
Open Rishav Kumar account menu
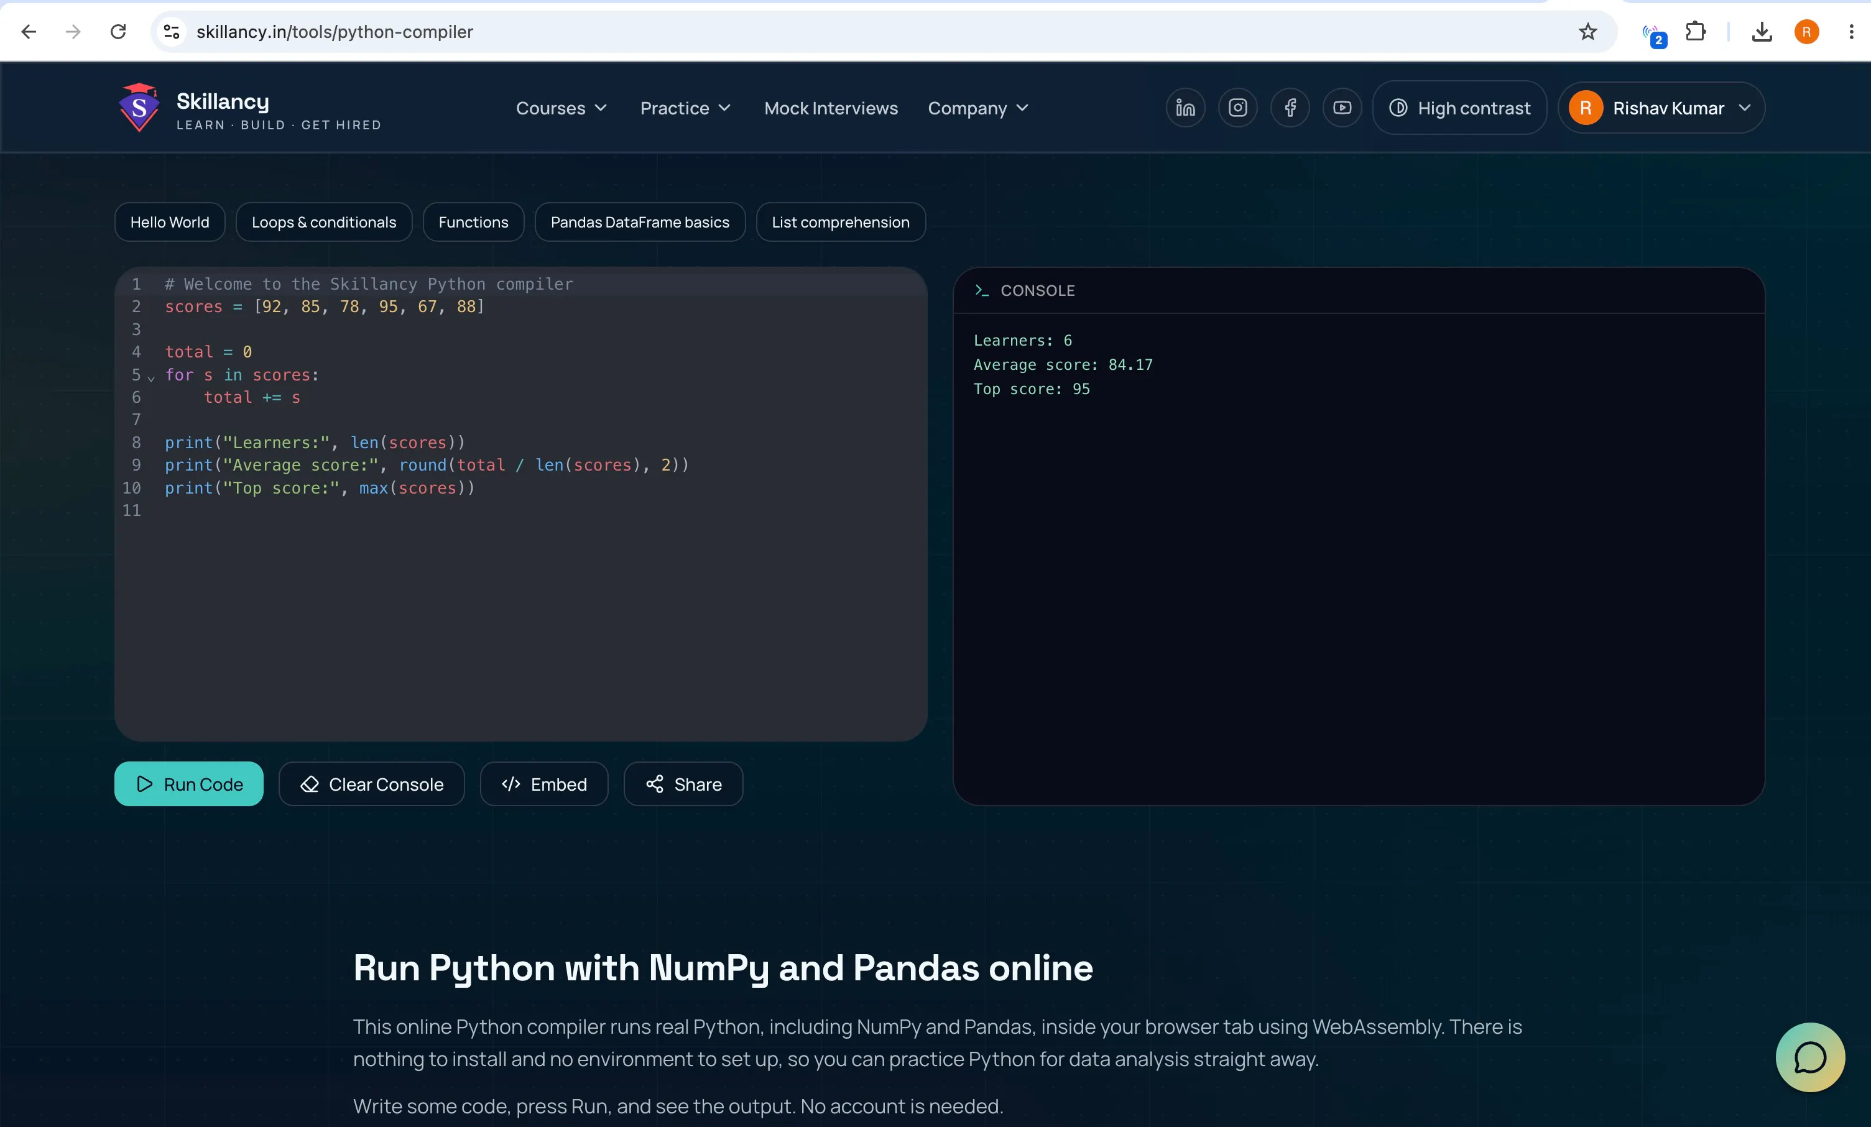(1661, 108)
